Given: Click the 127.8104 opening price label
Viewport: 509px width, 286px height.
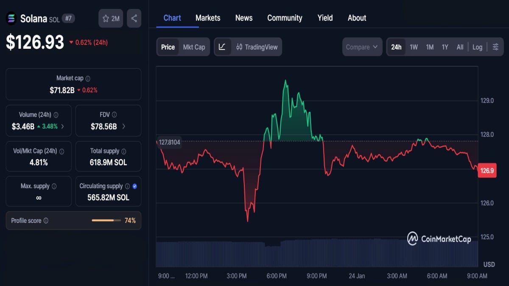Looking at the screenshot, I should (x=169, y=142).
